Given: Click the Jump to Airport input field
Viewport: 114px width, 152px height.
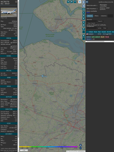Looking at the screenshot, I should (92, 28).
